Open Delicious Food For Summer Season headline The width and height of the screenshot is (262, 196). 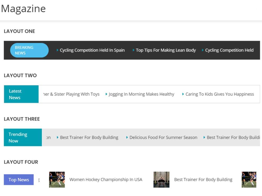tap(163, 137)
